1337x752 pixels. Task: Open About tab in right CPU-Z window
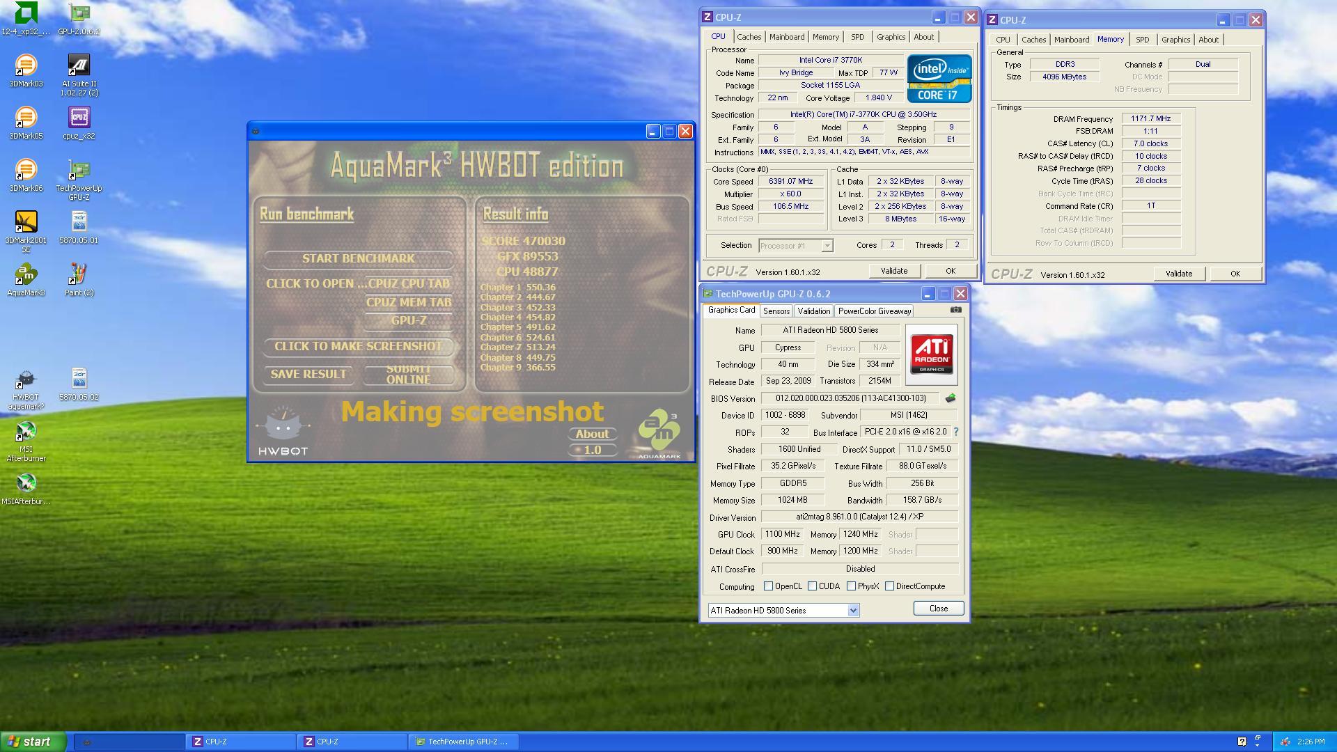click(x=1208, y=40)
